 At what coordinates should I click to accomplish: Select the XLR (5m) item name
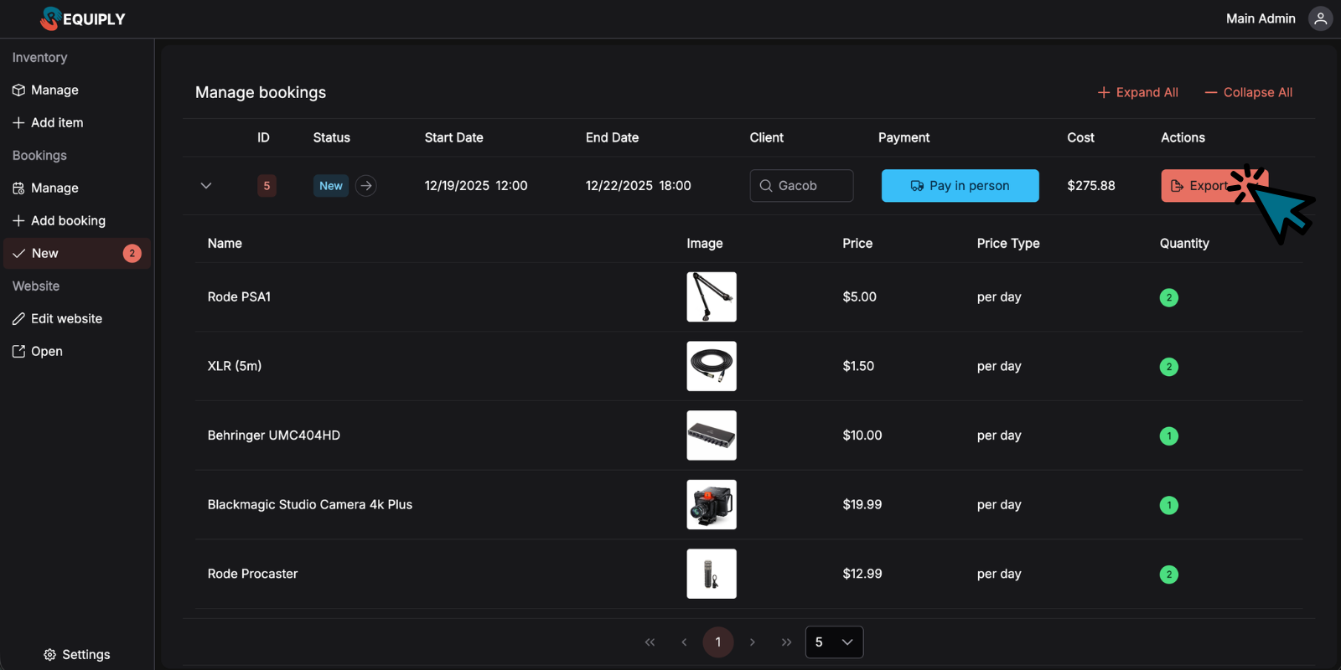(235, 366)
